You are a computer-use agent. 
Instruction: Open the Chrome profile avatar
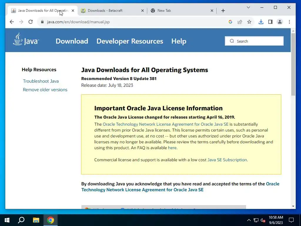pyautogui.click(x=280, y=22)
